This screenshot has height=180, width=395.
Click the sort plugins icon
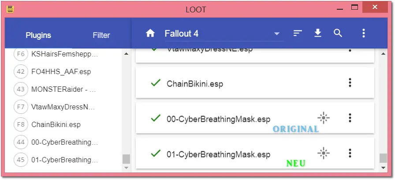coord(298,33)
